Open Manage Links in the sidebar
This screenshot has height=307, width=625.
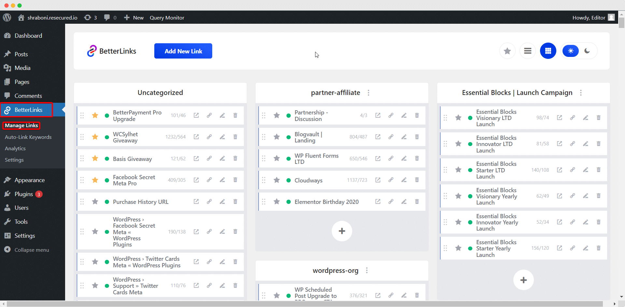[x=21, y=125]
